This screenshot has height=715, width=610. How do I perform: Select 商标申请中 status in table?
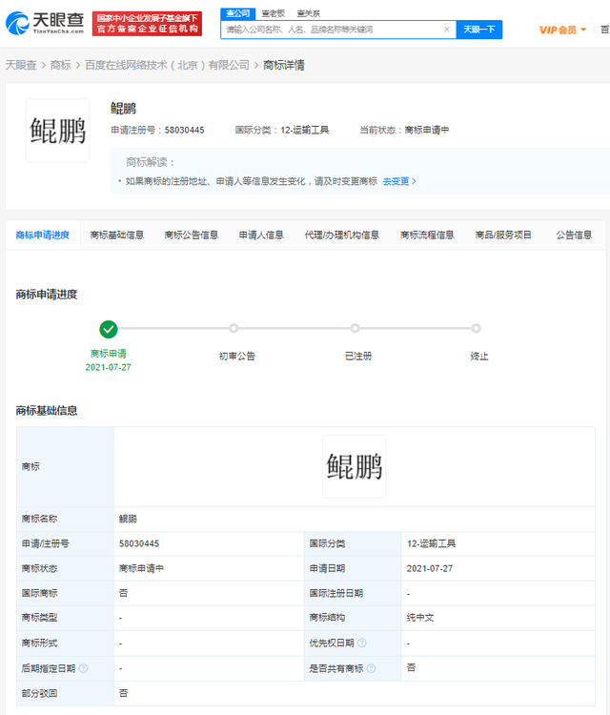pos(141,568)
